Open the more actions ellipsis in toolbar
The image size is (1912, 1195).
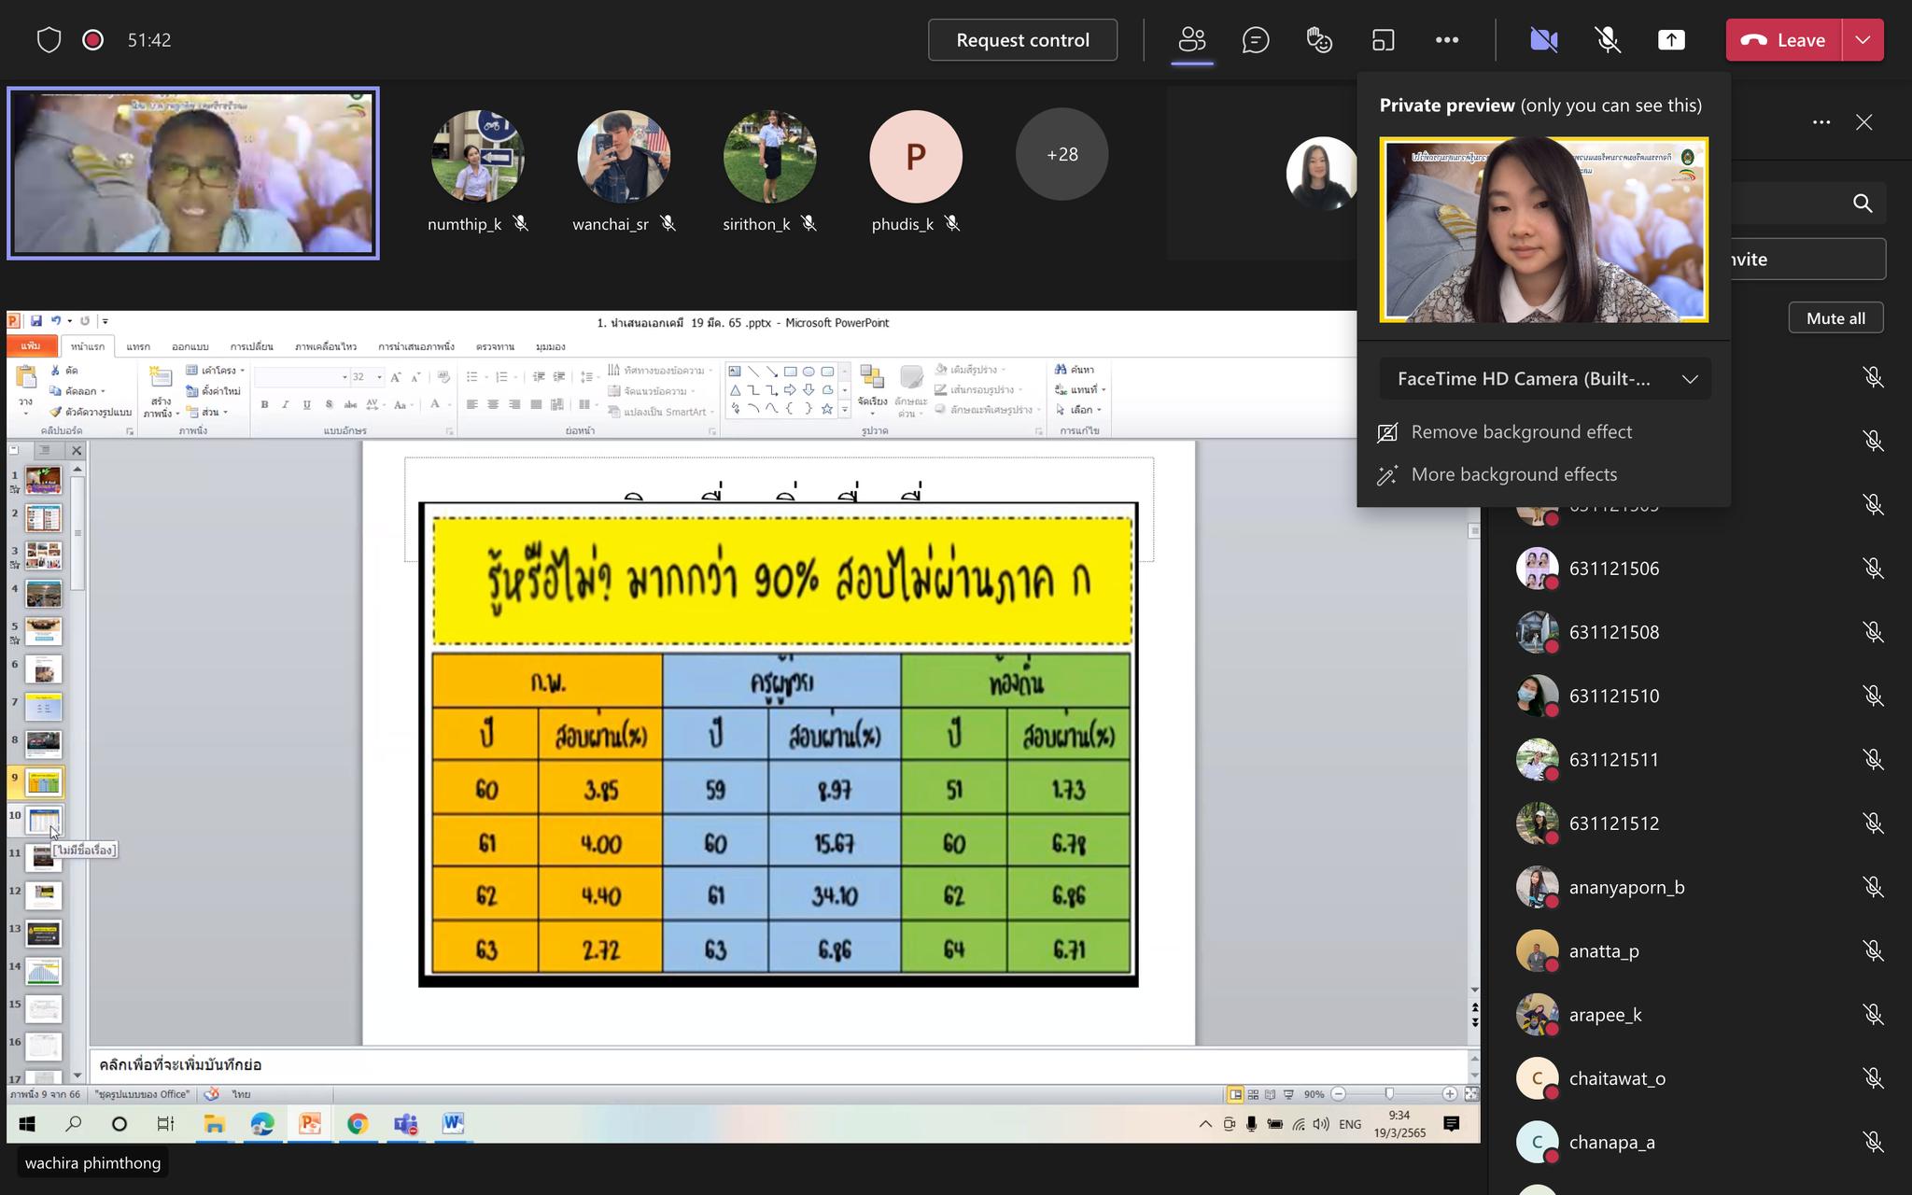pyautogui.click(x=1446, y=40)
